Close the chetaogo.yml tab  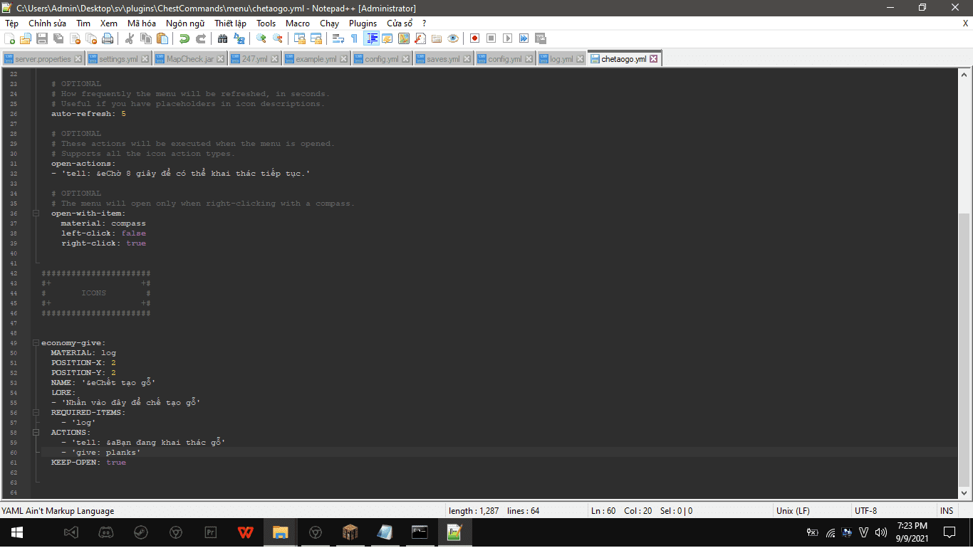[653, 59]
